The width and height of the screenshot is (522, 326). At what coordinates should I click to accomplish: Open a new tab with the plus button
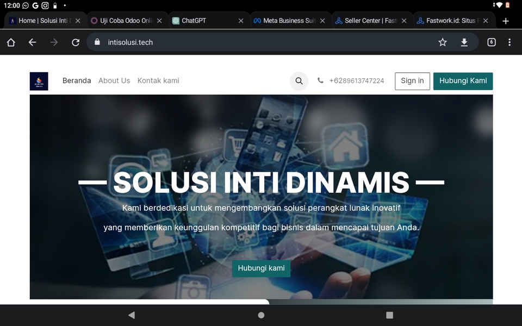point(506,21)
